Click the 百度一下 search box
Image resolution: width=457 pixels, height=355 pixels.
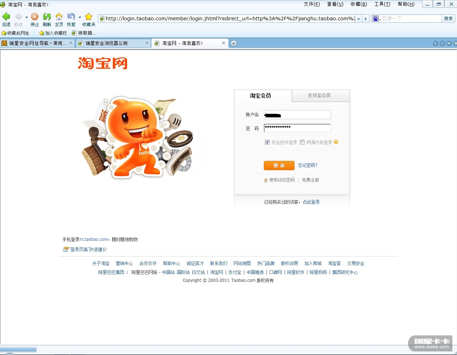coord(411,19)
